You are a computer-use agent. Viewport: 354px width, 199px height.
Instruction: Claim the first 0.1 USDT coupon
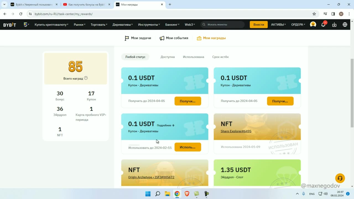point(188,101)
